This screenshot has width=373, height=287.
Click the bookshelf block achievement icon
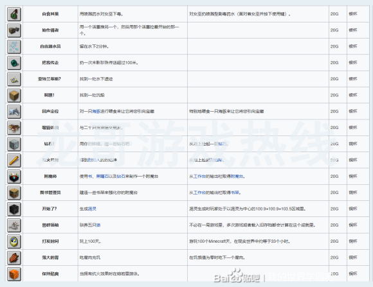(x=14, y=193)
